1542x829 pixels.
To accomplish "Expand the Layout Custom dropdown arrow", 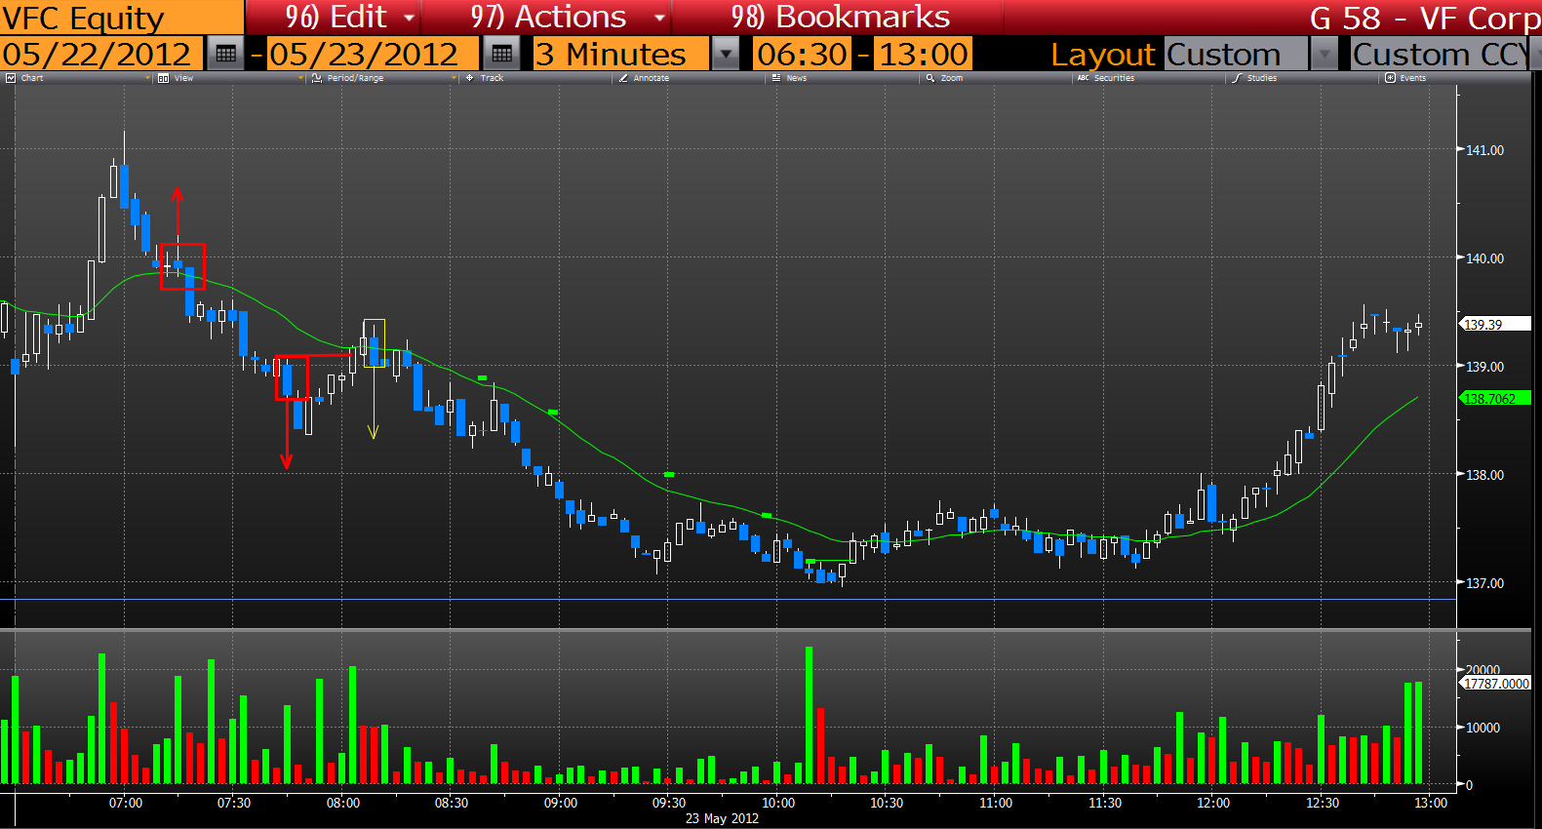I will [x=1325, y=54].
